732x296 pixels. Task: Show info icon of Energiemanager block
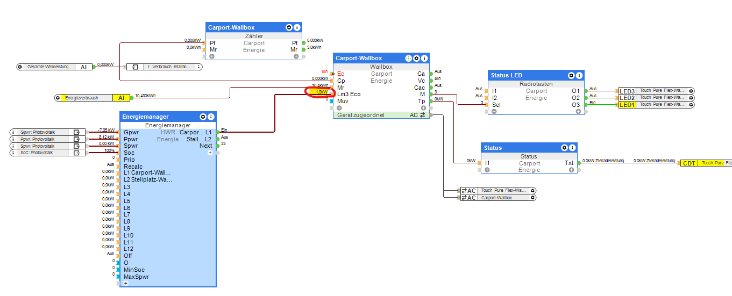coord(211,117)
